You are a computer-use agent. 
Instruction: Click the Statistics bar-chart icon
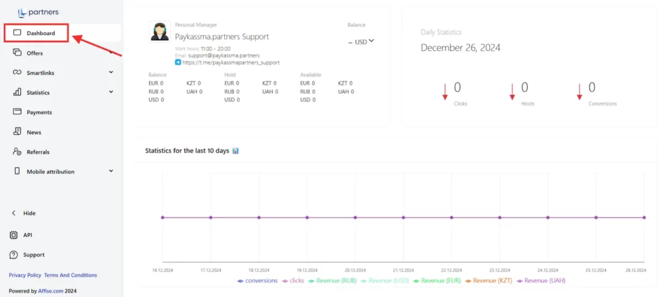(17, 92)
